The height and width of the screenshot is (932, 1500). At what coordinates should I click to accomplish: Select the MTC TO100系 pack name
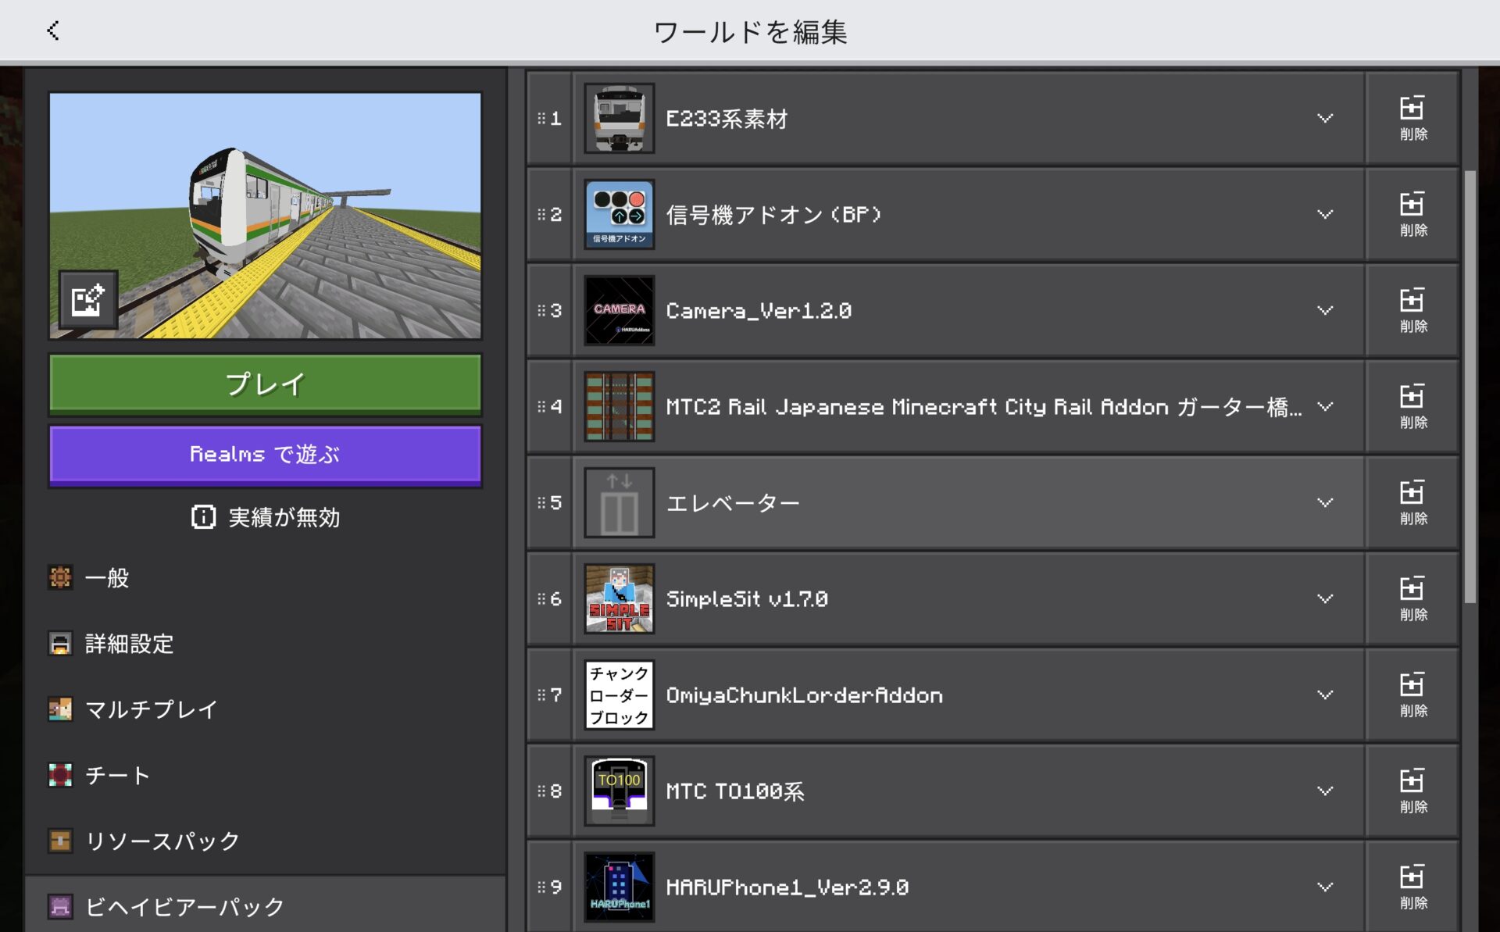pos(735,791)
